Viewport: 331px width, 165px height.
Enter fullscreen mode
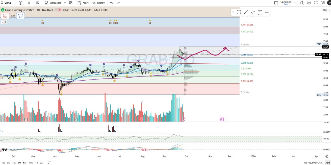(x=316, y=3)
